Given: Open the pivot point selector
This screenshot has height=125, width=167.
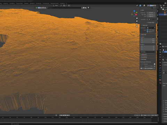Looking at the screenshot, I should (61, 6).
